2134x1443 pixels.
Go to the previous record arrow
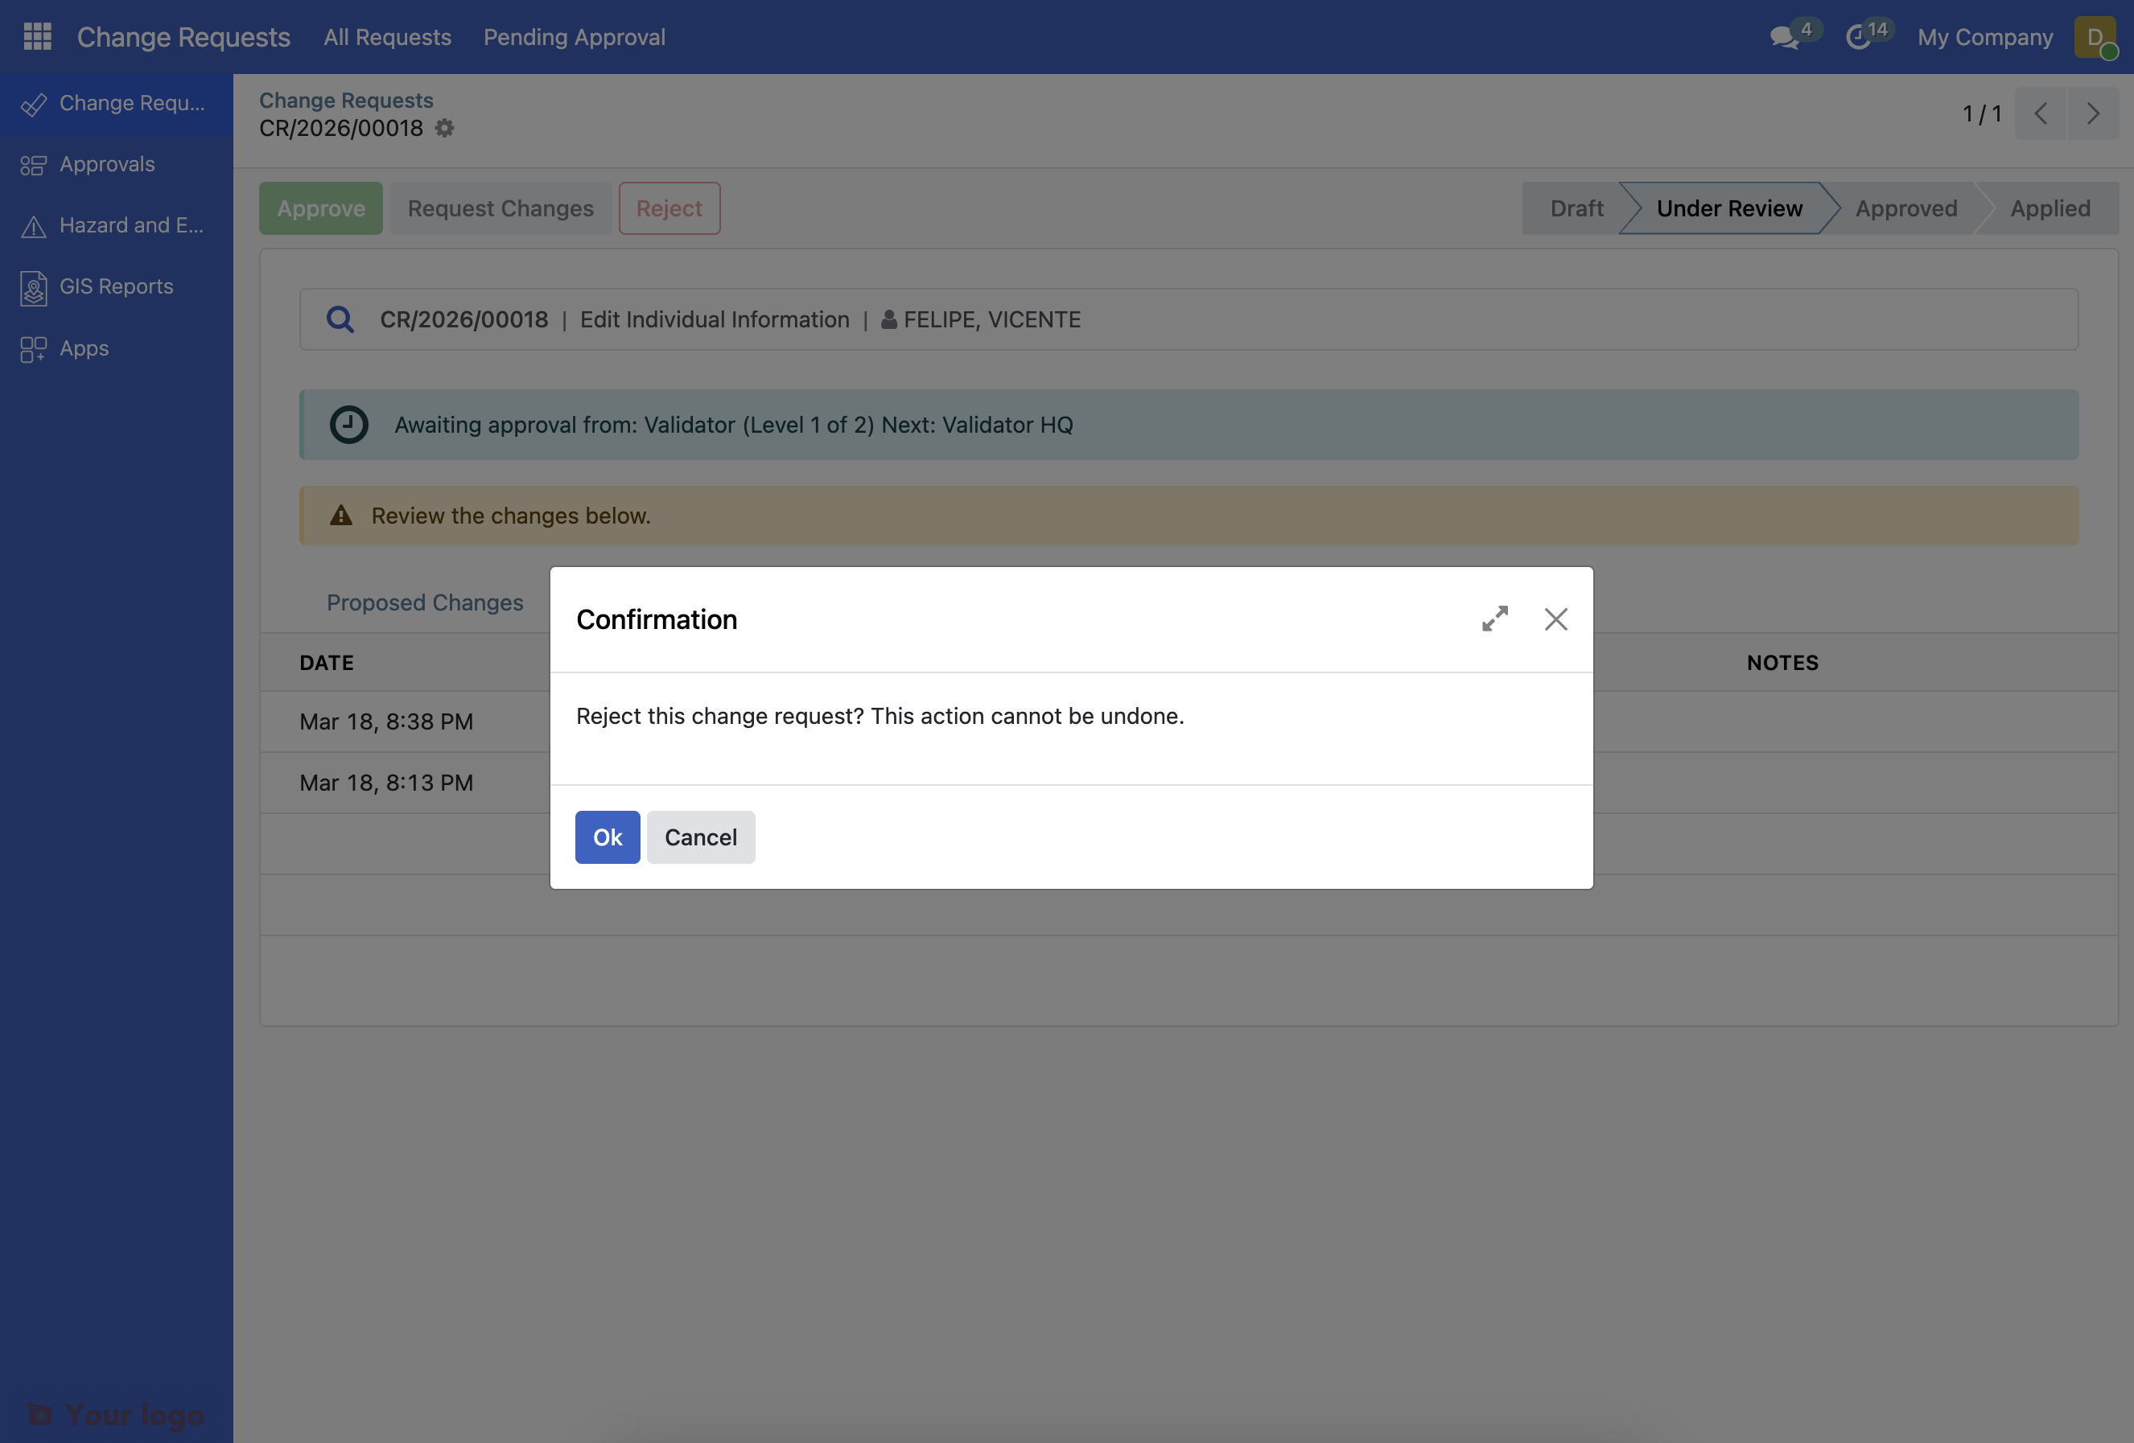click(2041, 114)
